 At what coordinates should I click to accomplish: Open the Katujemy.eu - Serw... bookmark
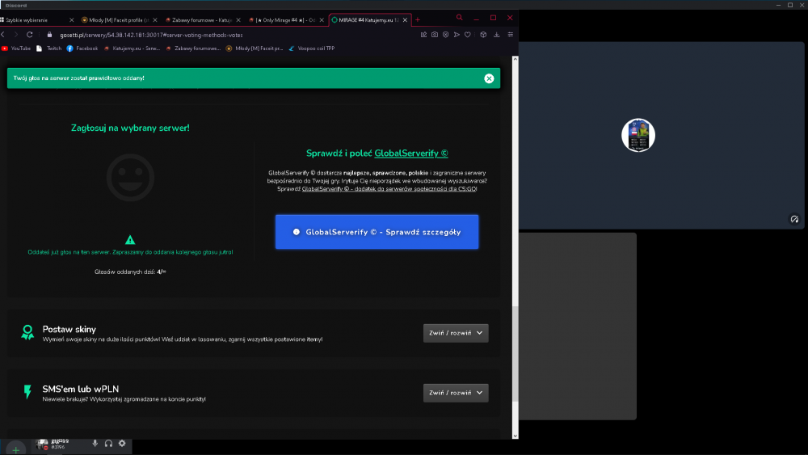(x=132, y=48)
